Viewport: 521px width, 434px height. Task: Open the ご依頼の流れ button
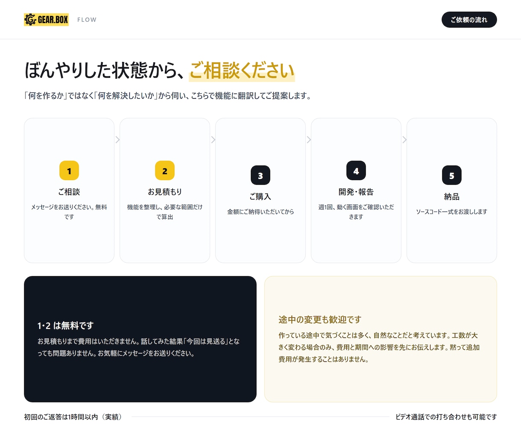tap(469, 20)
